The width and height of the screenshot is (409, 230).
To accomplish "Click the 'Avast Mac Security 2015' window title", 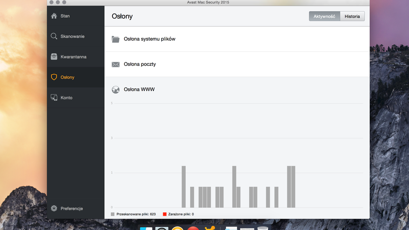I will point(208,2).
